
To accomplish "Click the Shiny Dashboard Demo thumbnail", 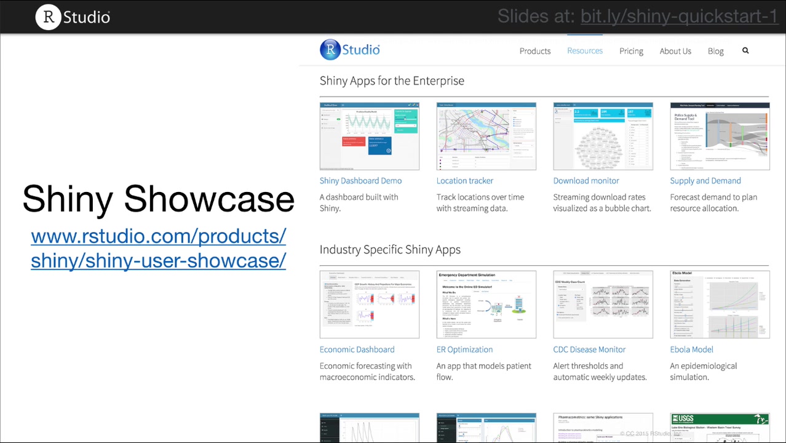I will pos(369,136).
